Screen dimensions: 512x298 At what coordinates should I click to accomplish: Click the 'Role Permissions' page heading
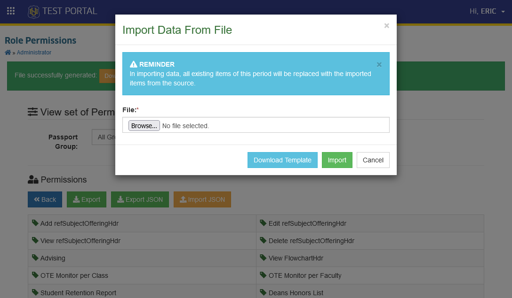pyautogui.click(x=40, y=40)
